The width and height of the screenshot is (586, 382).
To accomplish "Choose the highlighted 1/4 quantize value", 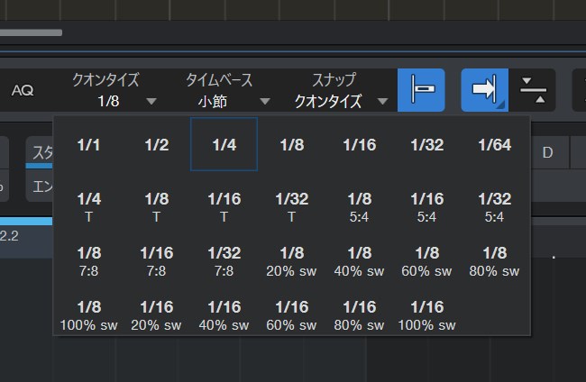I will pyautogui.click(x=224, y=145).
